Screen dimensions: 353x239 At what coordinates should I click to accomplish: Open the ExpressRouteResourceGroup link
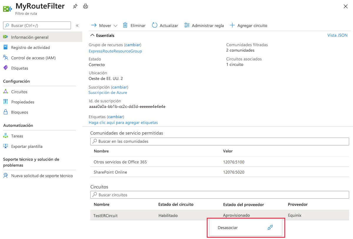115,51
